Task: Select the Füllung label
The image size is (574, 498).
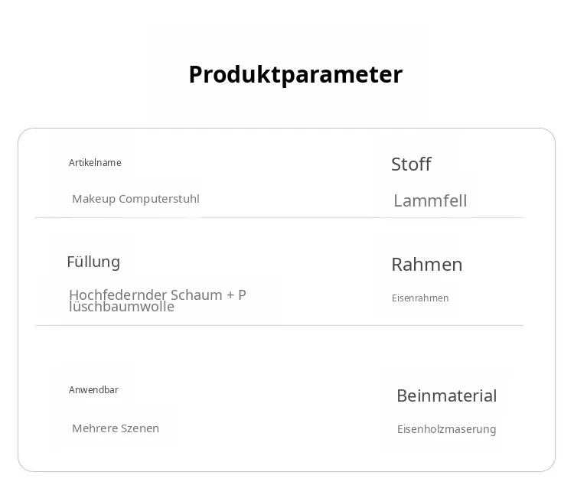Action: click(93, 262)
